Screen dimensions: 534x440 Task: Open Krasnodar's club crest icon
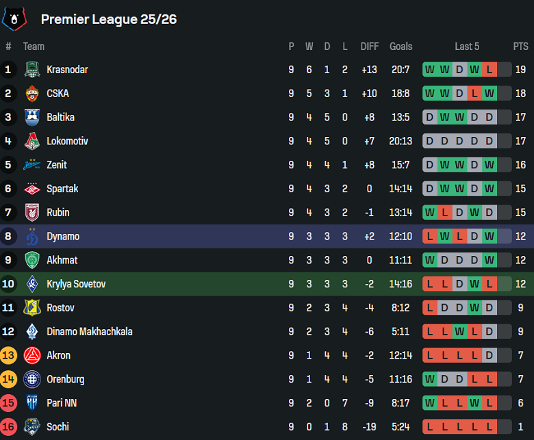[32, 69]
